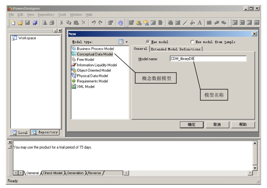This screenshot has width=267, height=188.
Task: Click the Print Preview toolbar icon
Action: (45, 23)
